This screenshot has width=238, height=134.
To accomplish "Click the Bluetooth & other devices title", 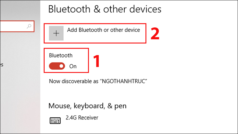I will click(x=105, y=9).
